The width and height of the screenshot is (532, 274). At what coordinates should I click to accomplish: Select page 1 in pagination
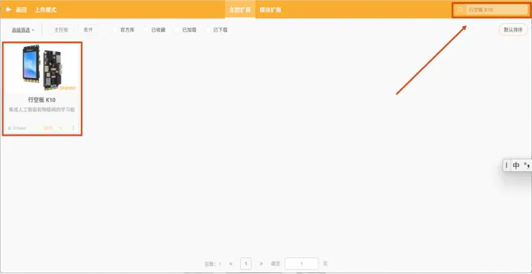click(246, 263)
